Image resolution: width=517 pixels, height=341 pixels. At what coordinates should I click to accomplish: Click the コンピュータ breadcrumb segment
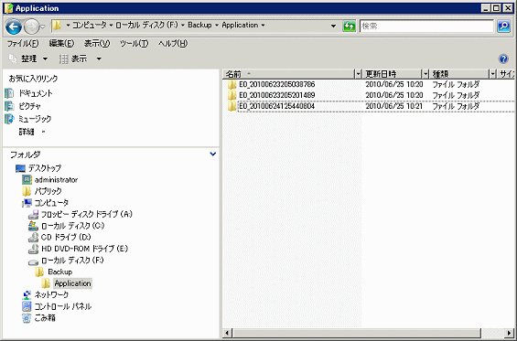(90, 25)
